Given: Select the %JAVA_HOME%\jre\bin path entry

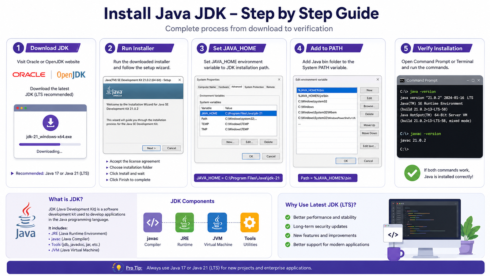Looking at the screenshot, I should point(327,96).
